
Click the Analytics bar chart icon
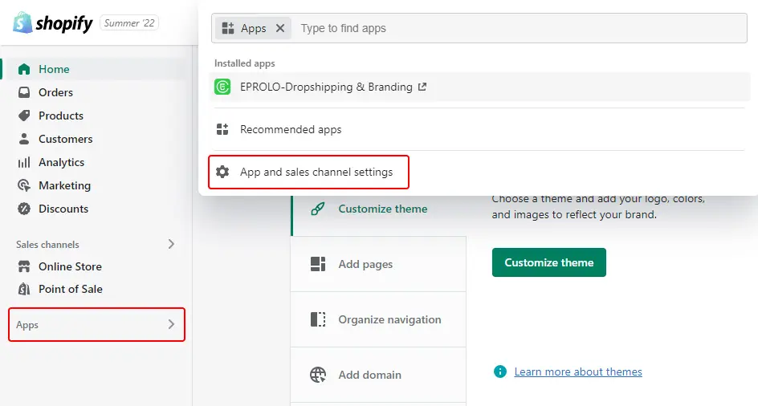pos(24,162)
